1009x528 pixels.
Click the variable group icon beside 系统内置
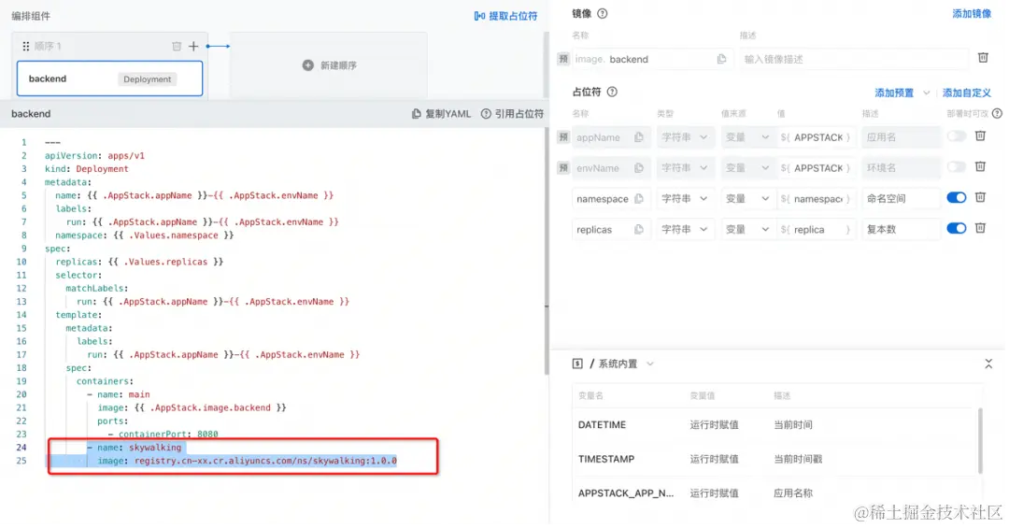coord(577,364)
